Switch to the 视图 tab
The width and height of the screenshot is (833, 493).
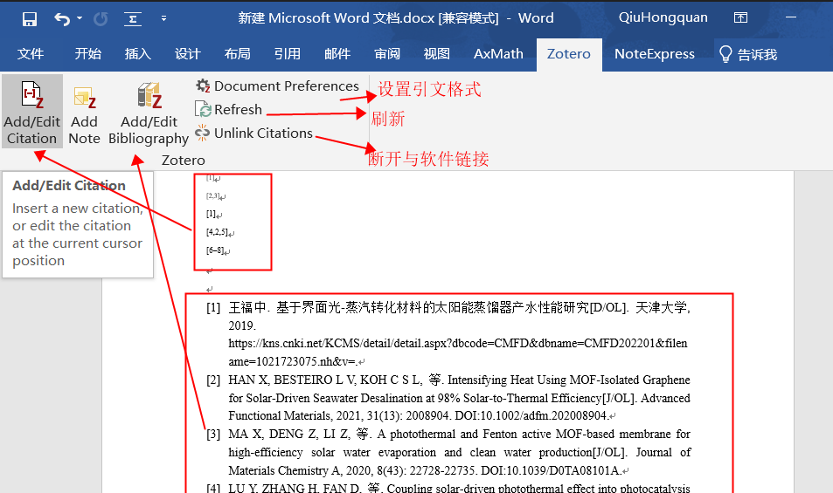(x=437, y=54)
